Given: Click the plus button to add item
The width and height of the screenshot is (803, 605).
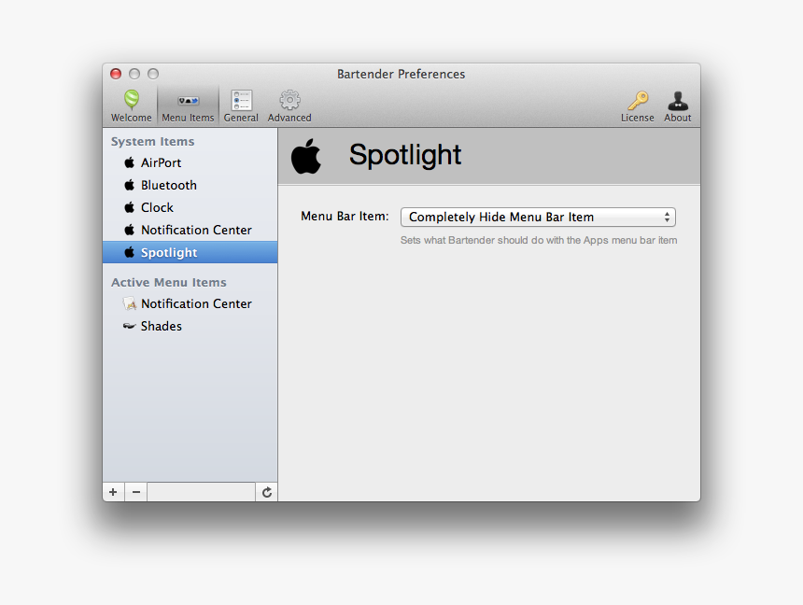Looking at the screenshot, I should point(113,492).
